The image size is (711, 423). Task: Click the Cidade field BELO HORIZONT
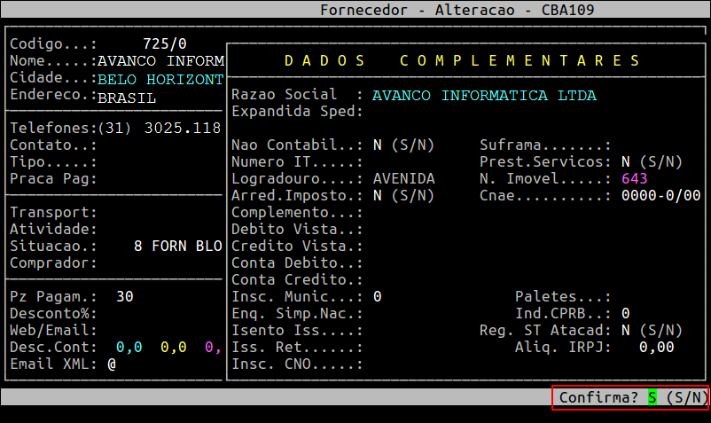160,79
